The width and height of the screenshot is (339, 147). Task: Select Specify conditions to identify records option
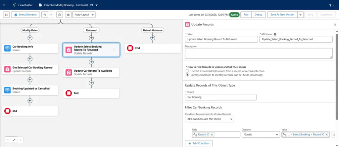[187, 75]
